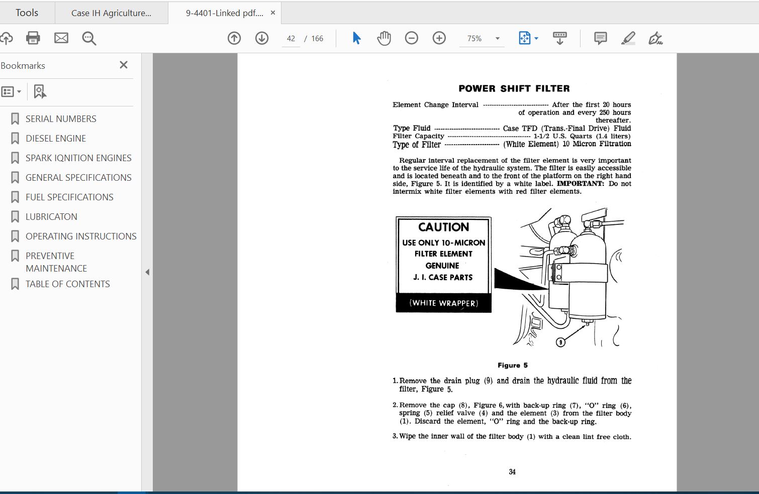The height and width of the screenshot is (494, 759).
Task: Click the new bookmark icon
Action: (40, 91)
